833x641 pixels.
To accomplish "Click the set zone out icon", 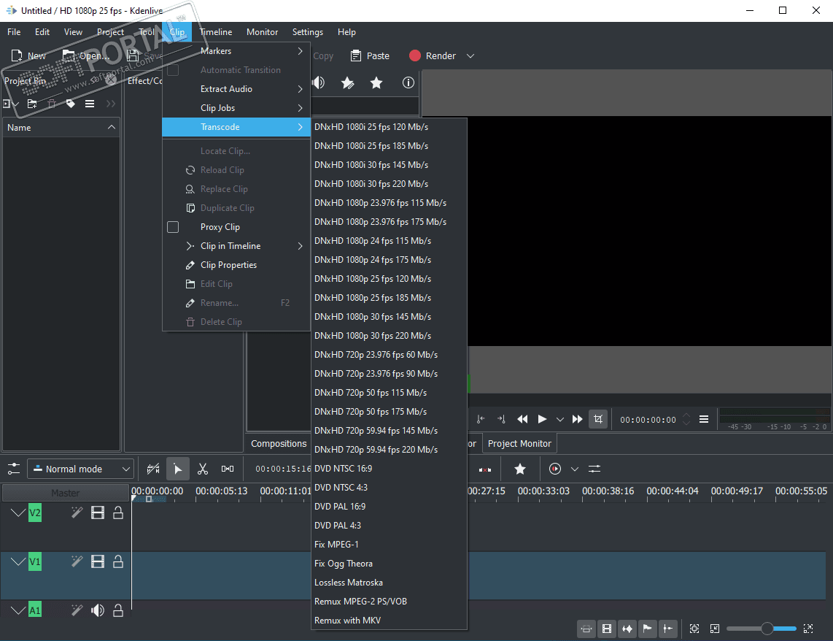I will pyautogui.click(x=501, y=419).
